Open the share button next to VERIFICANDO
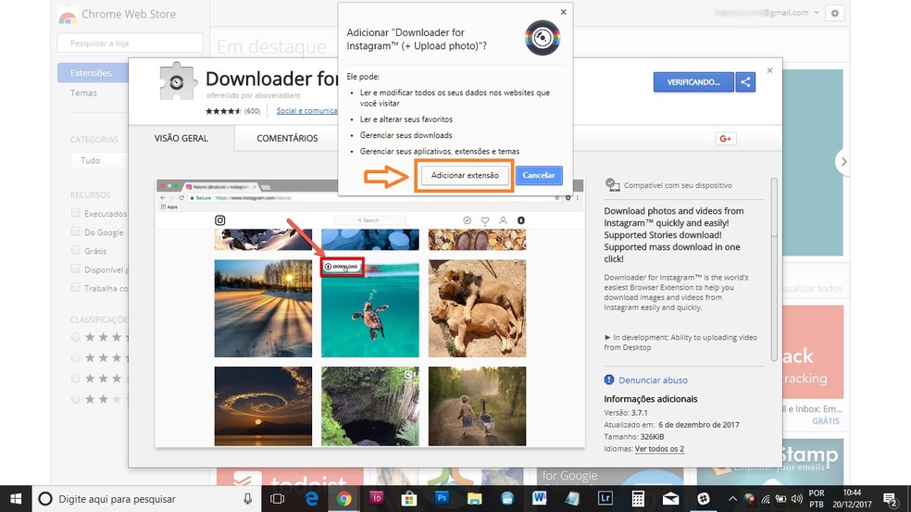Viewport: 911px width, 512px height. [x=745, y=82]
